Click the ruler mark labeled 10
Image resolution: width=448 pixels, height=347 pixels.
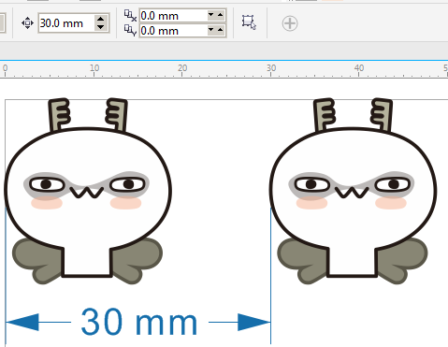click(x=94, y=68)
